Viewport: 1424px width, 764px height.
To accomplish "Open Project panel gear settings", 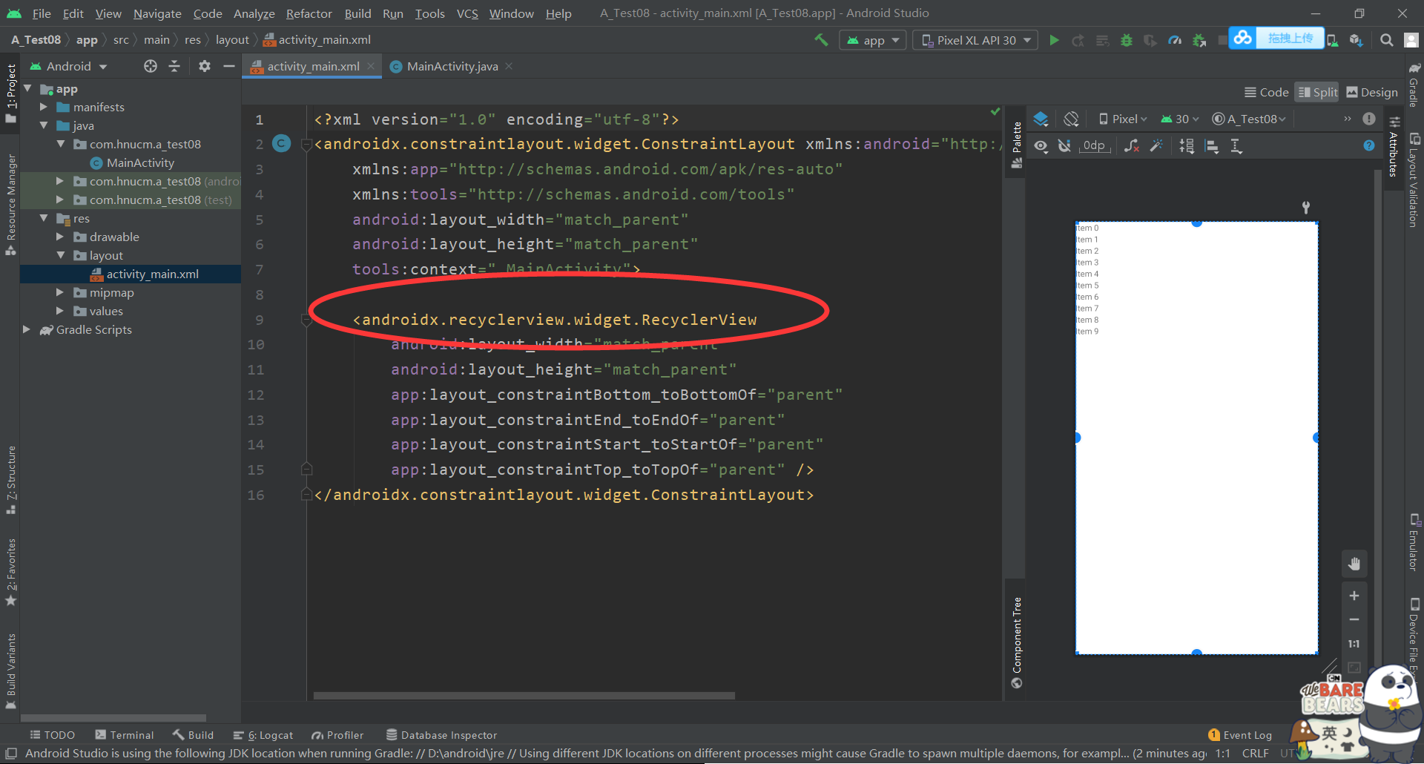I will [205, 66].
